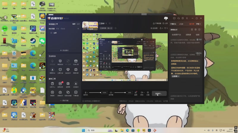Screen dimensions: 238x133
Task: Click the 公站赞 button
Action: pos(154,28)
